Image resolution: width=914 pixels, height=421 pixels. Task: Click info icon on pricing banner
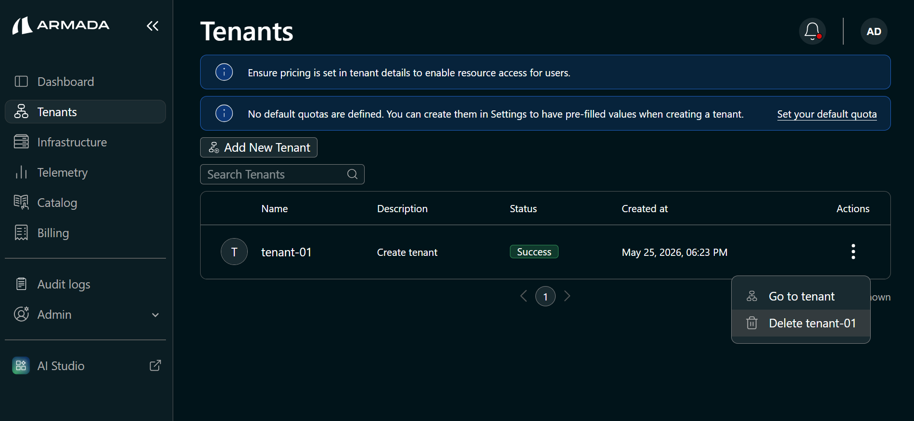point(224,72)
